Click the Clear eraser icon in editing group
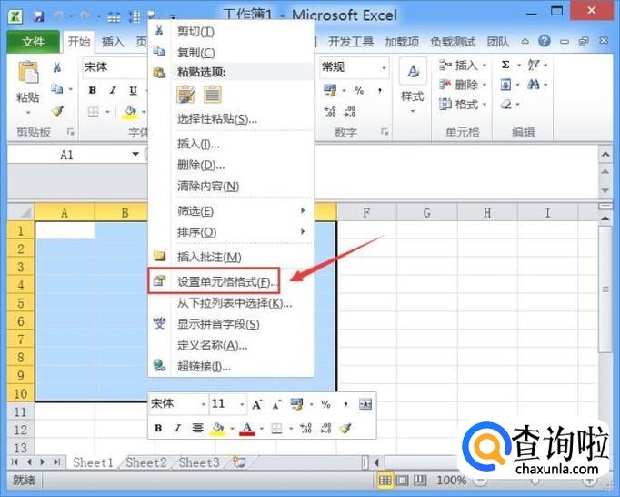Viewport: 620px width, 497px height. 506,105
